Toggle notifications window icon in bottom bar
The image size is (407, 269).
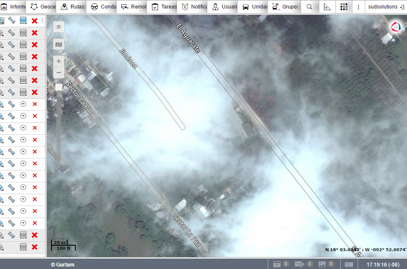(x=277, y=264)
